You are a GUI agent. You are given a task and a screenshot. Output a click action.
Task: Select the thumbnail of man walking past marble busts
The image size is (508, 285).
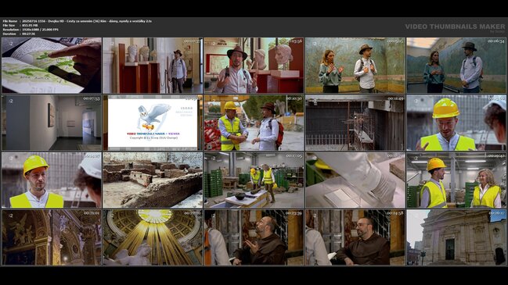tap(153, 66)
